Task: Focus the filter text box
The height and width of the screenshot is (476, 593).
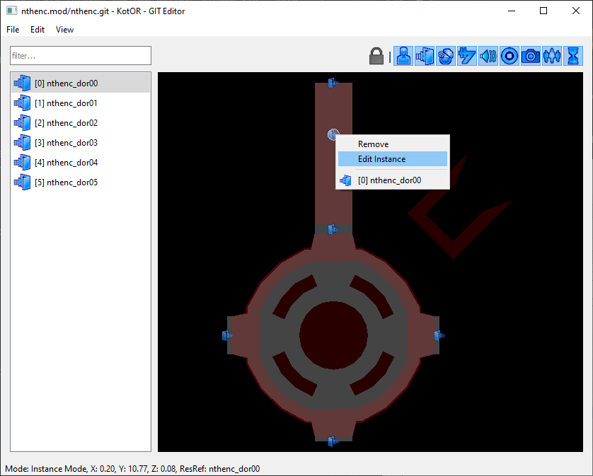Action: coord(81,56)
